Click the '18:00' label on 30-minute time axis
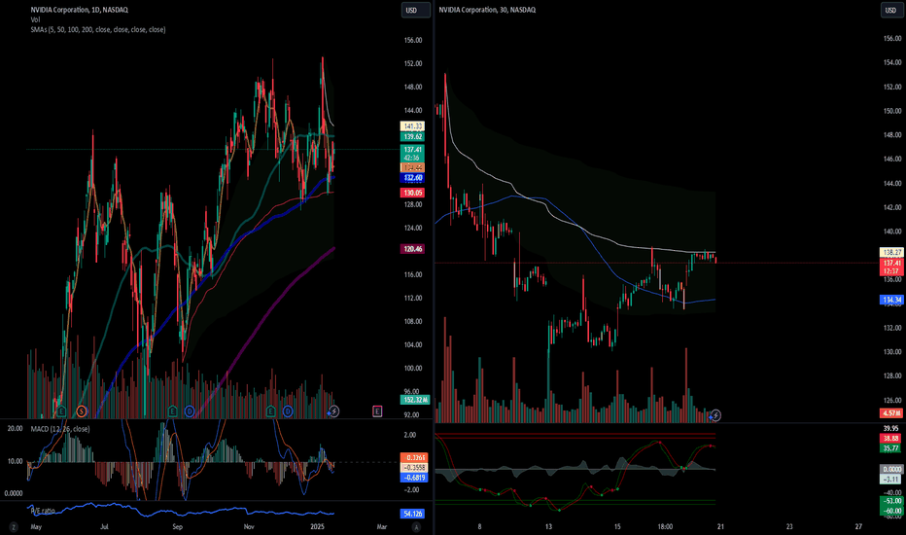The image size is (906, 535). pos(665,527)
